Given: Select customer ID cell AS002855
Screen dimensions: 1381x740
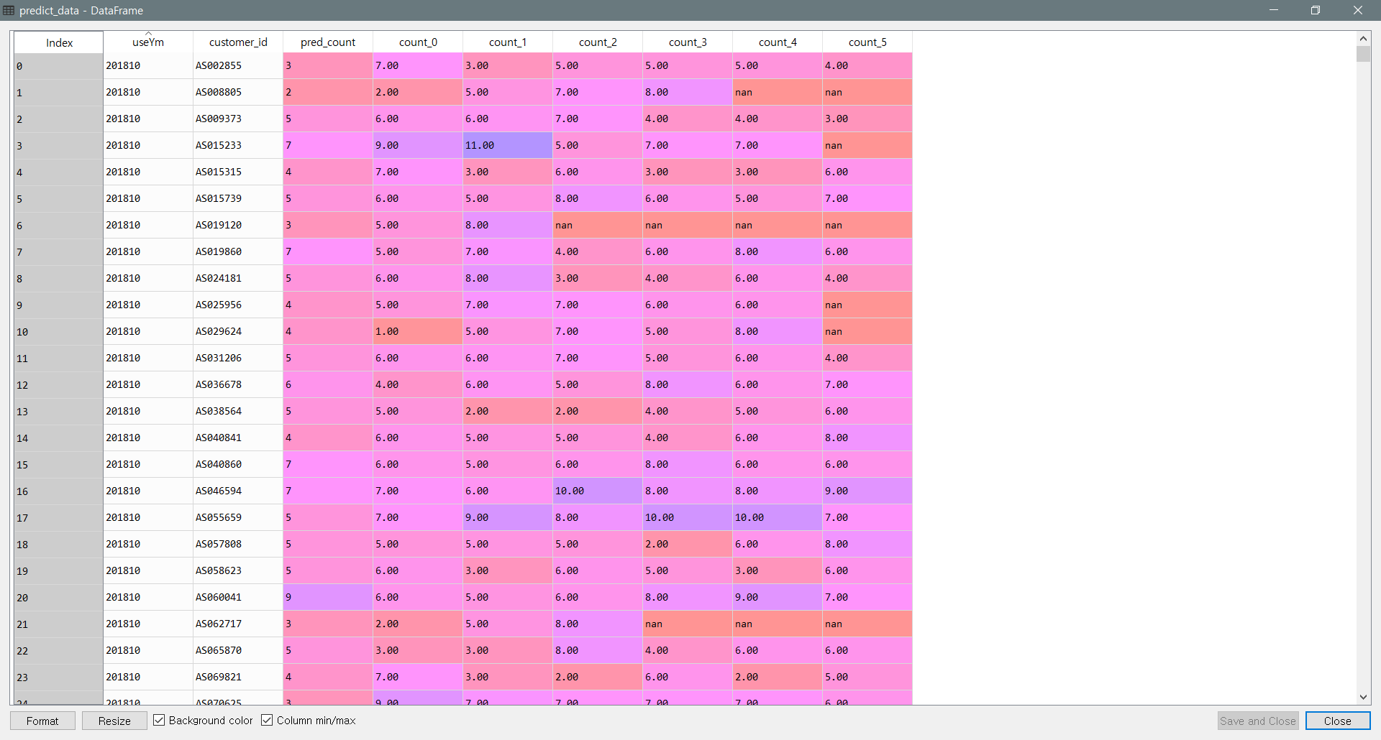Looking at the screenshot, I should point(238,65).
